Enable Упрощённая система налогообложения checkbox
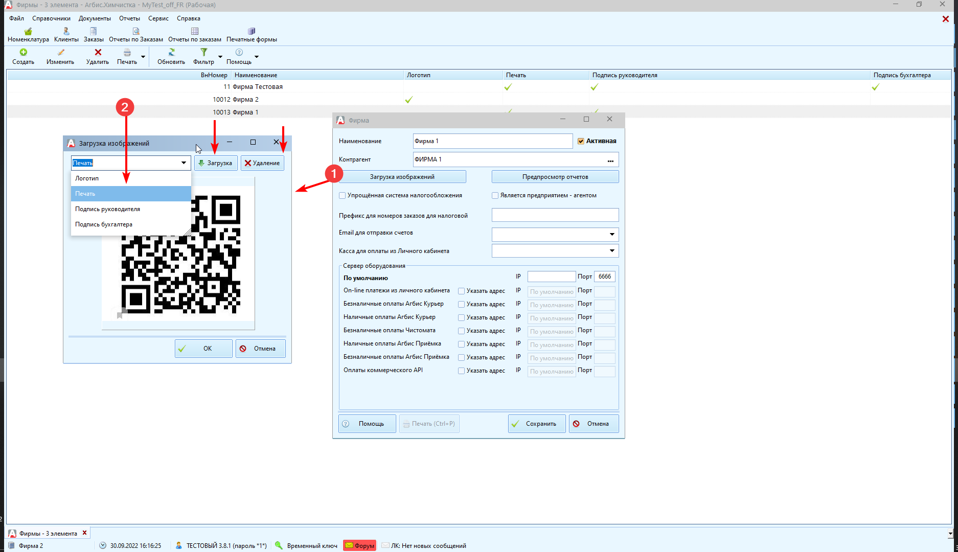The image size is (958, 552). (343, 195)
